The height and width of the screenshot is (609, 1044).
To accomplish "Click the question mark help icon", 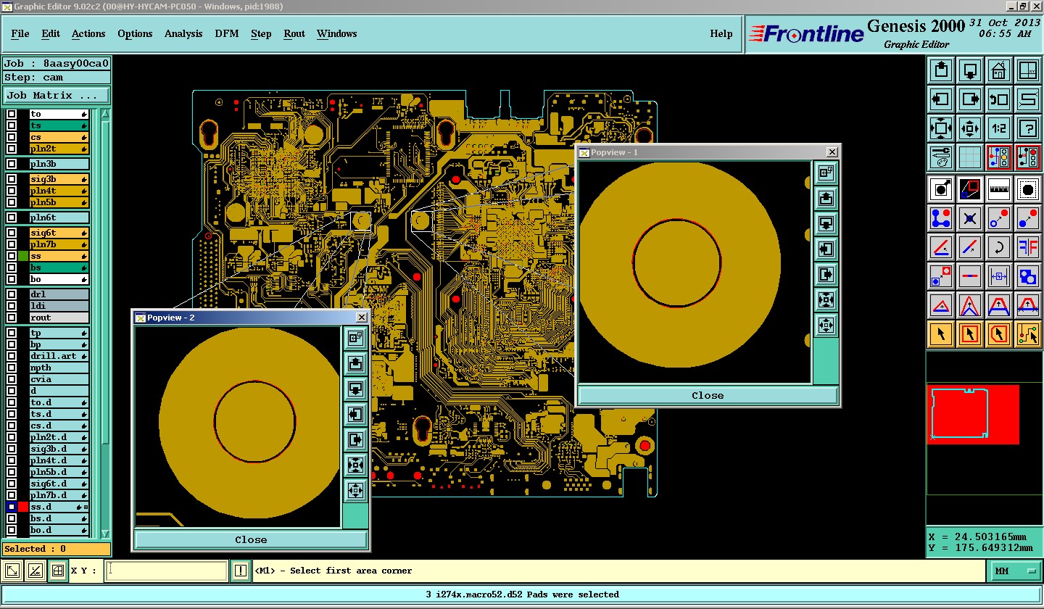I will 1027,129.
